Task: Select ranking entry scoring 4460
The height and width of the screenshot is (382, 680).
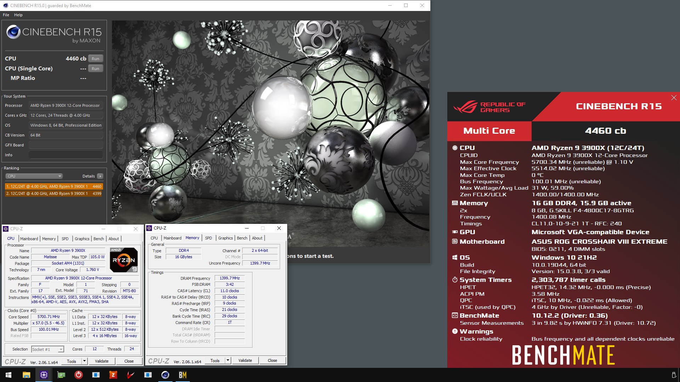Action: click(54, 186)
